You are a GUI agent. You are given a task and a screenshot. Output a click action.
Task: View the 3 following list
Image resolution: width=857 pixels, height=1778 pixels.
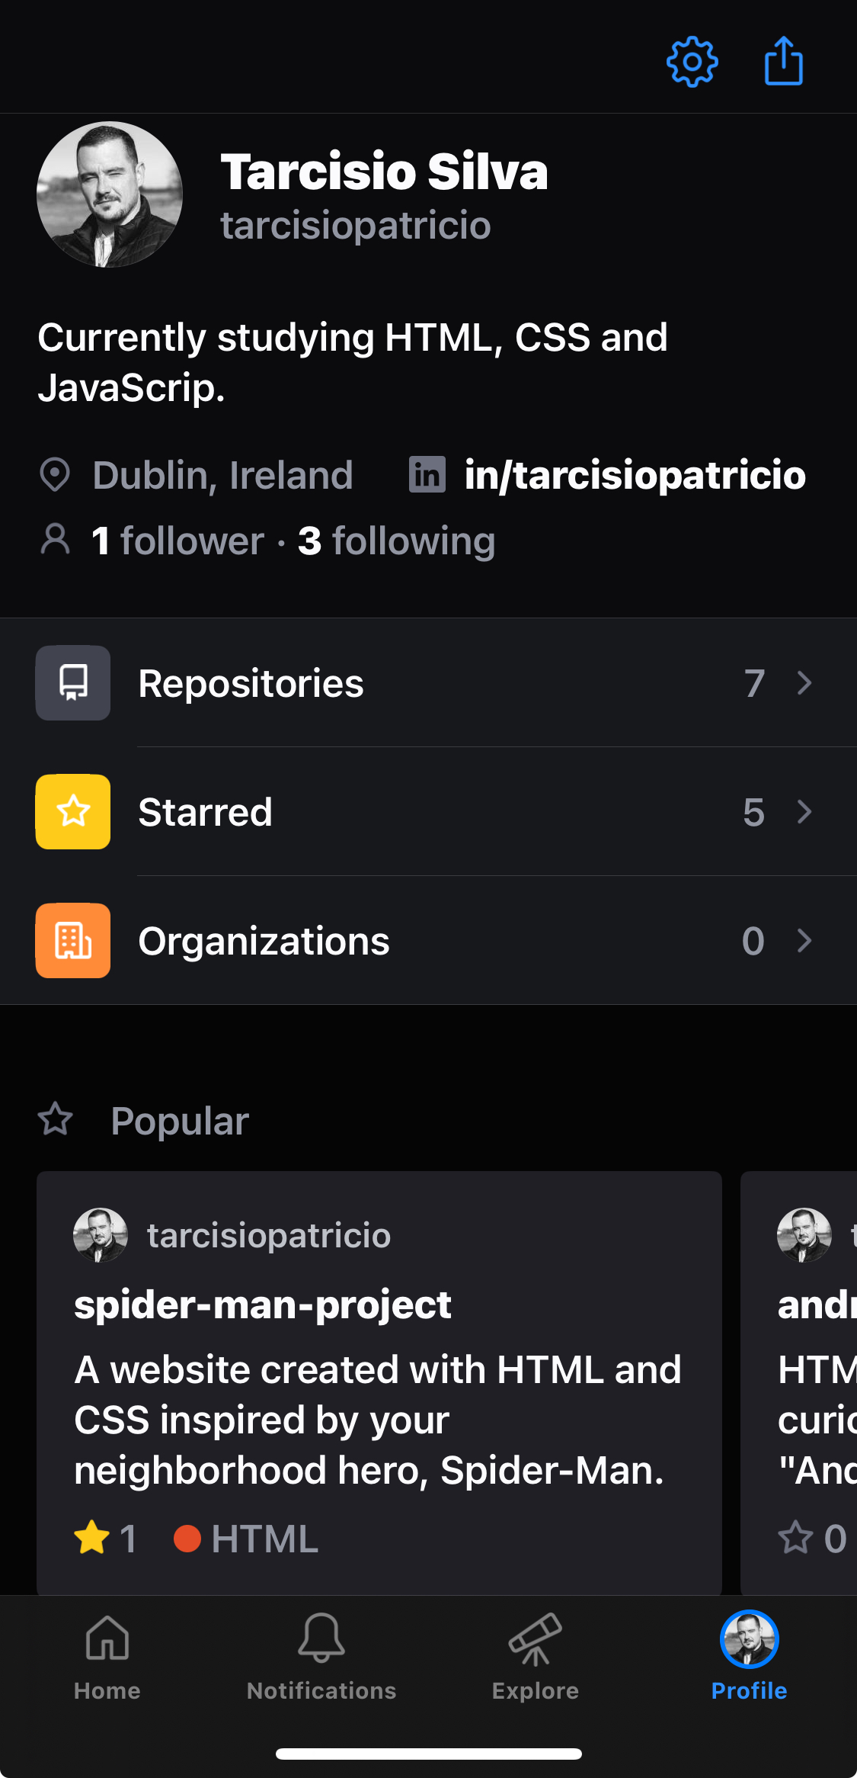pos(396,541)
